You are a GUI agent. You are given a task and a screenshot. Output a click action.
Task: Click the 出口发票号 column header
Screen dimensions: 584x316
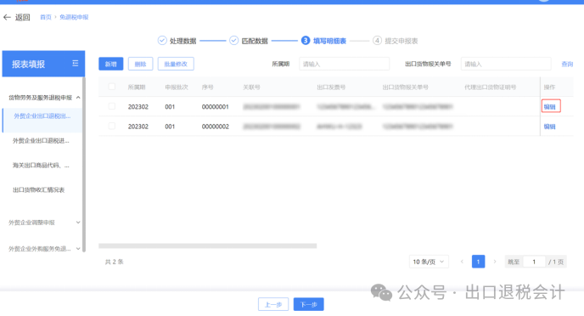pyautogui.click(x=331, y=87)
